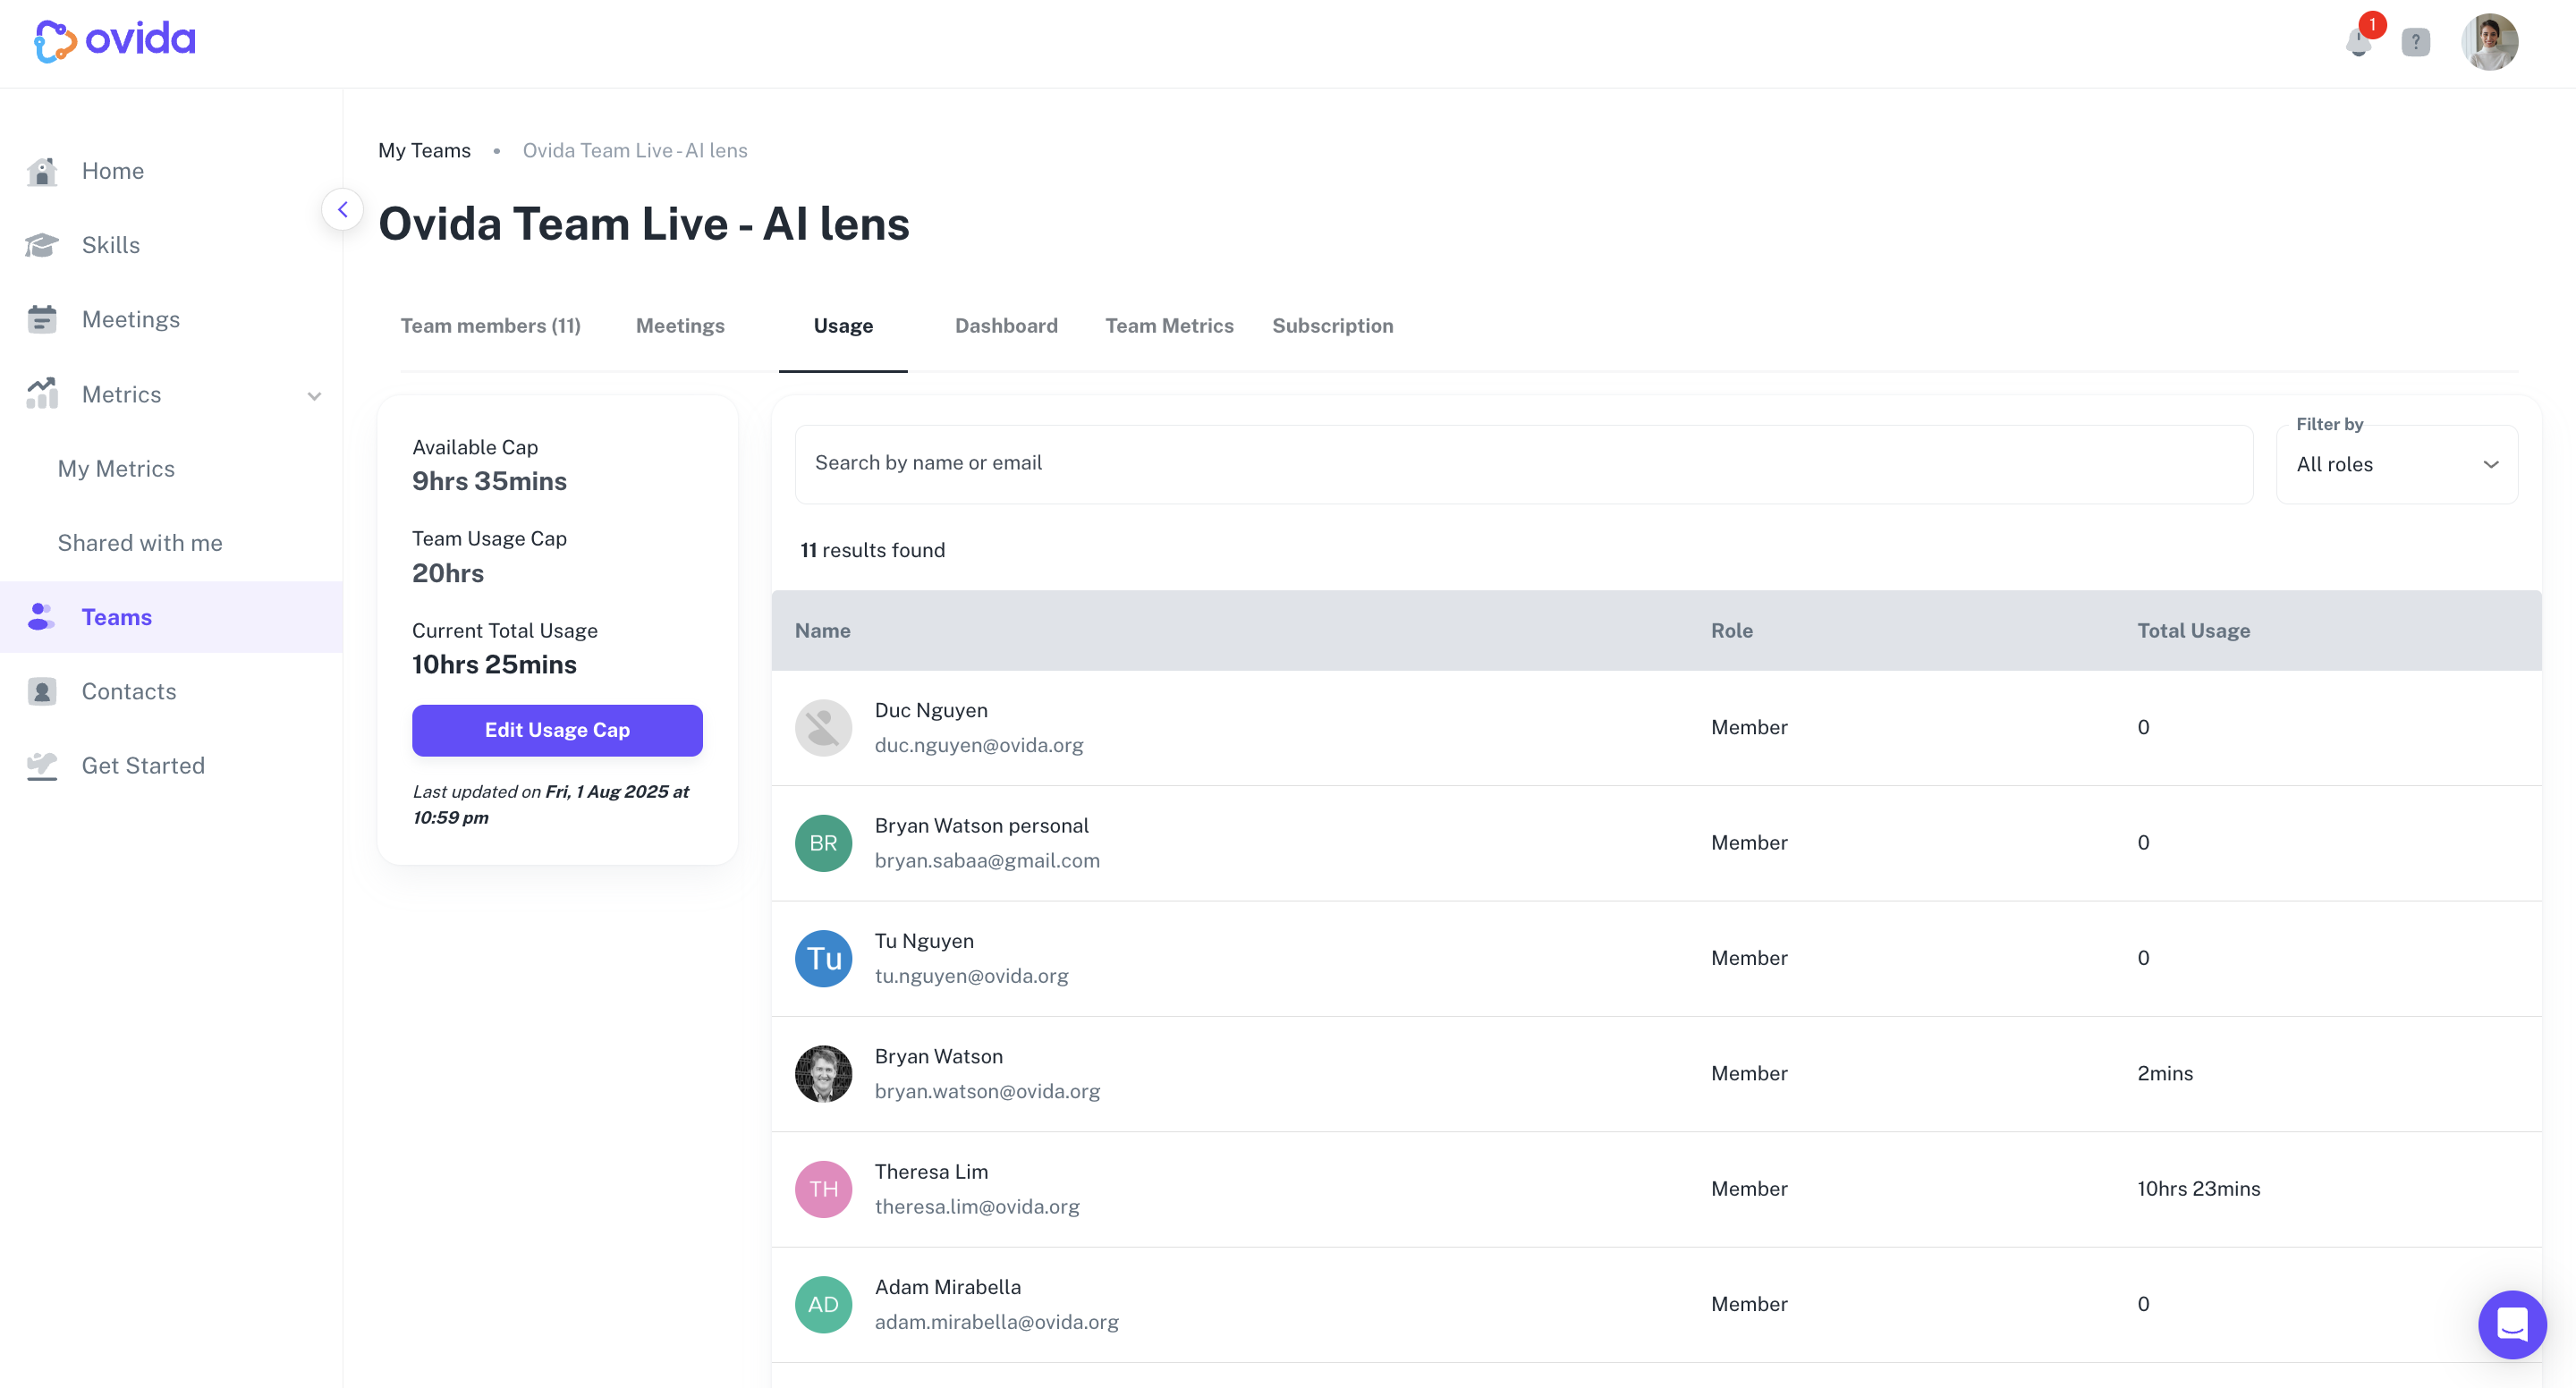Click the Available Cap value 9hrs 35mins
The height and width of the screenshot is (1388, 2576).
pos(489,482)
